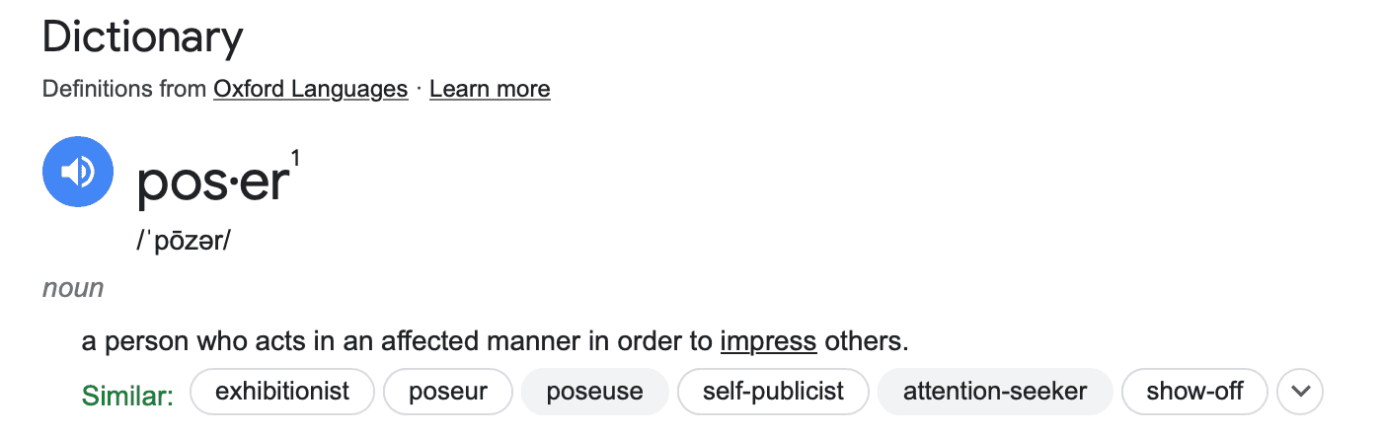This screenshot has width=1382, height=436.
Task: Click the superscript 1 beside poser
Action: coord(296,157)
